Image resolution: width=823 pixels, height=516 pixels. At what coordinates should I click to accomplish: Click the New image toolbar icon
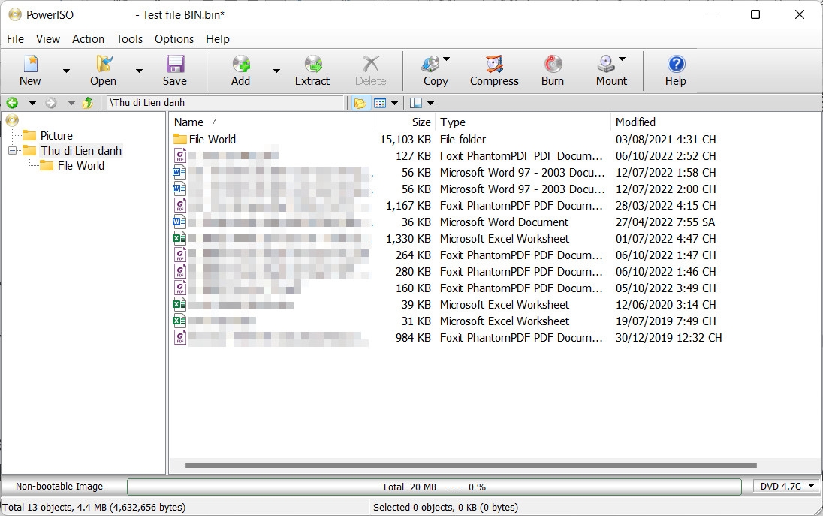pos(31,64)
